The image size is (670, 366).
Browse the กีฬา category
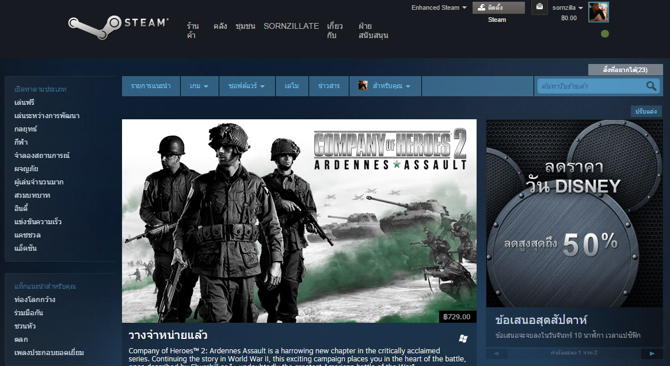21,142
